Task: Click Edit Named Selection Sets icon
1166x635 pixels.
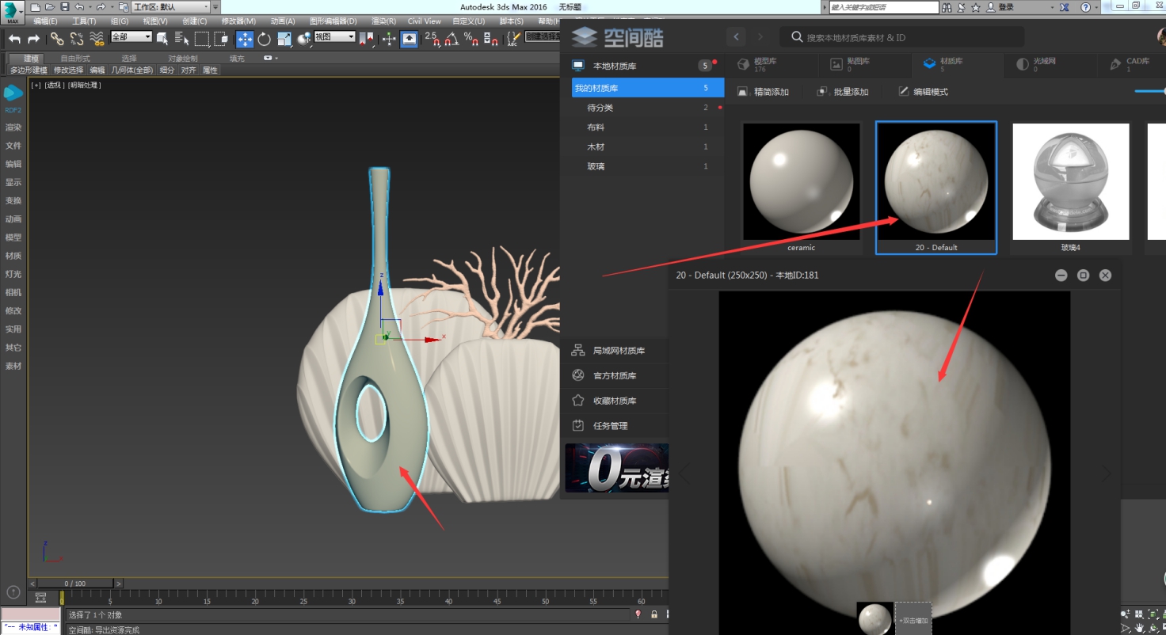Action: click(513, 38)
